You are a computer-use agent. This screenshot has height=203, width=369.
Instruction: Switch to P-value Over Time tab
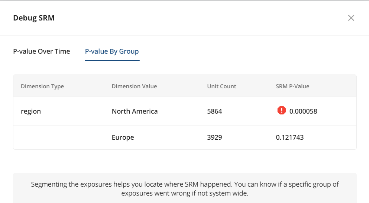[42, 51]
